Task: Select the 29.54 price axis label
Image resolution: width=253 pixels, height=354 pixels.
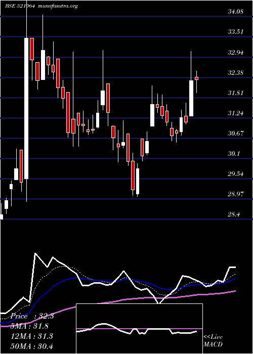Action: tap(235, 173)
